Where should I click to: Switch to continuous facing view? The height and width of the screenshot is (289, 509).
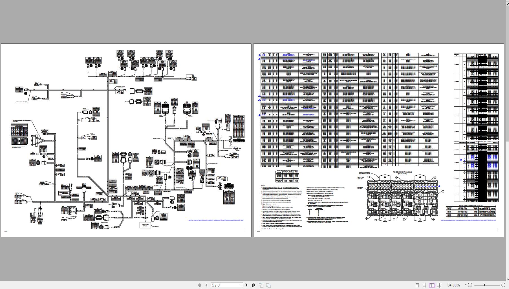click(439, 285)
